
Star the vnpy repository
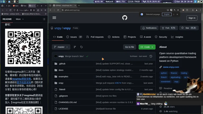click(189, 28)
